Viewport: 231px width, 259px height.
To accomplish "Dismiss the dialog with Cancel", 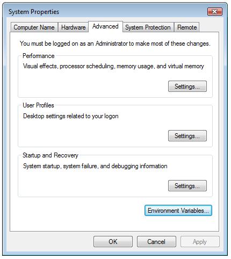I will [x=156, y=242].
